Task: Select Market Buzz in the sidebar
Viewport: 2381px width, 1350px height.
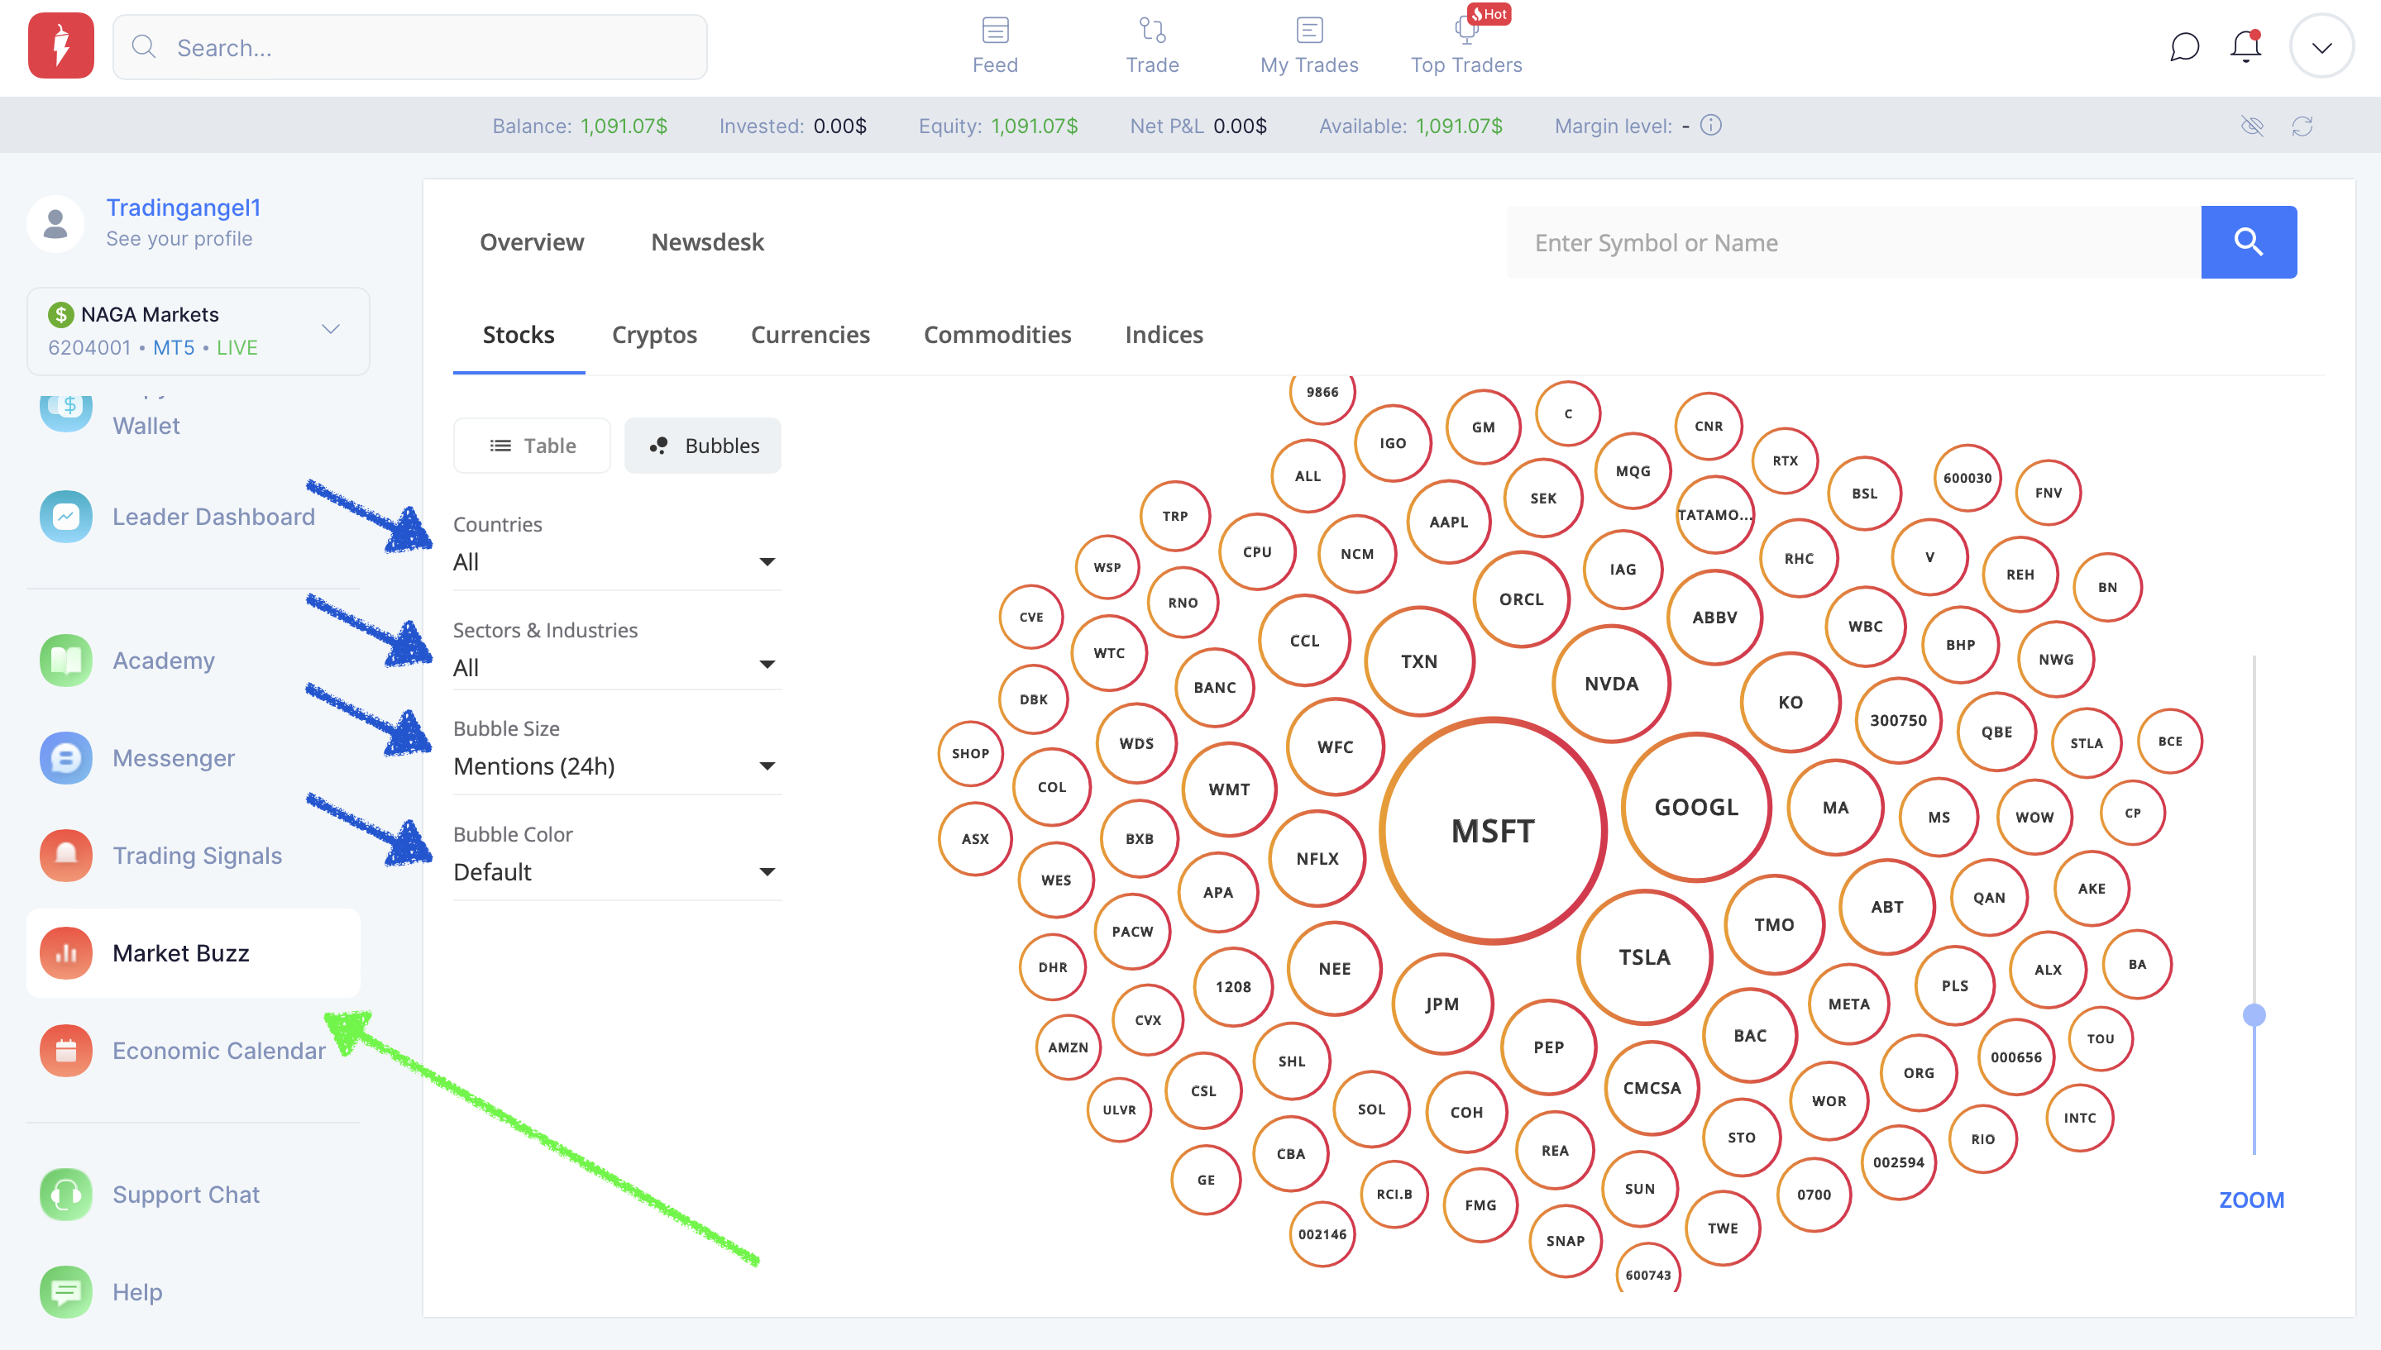Action: 193,953
